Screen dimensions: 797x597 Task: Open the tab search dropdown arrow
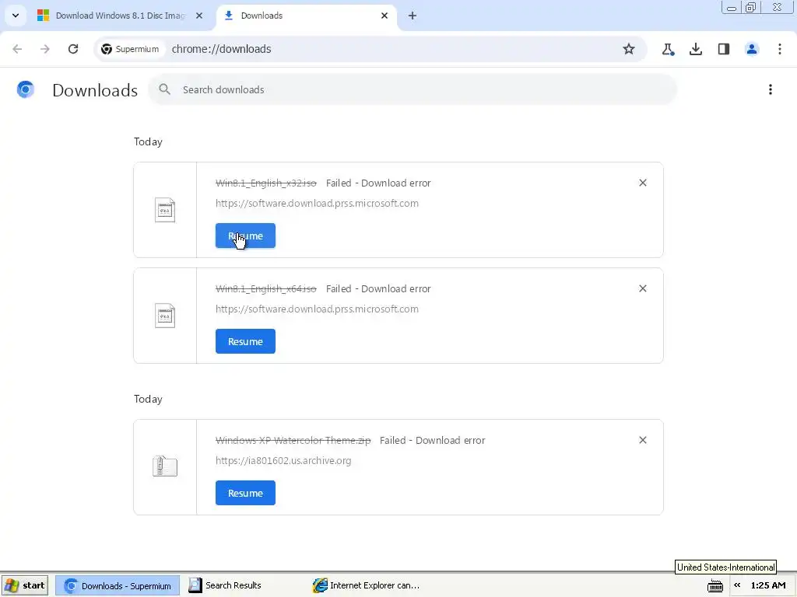[x=16, y=16]
